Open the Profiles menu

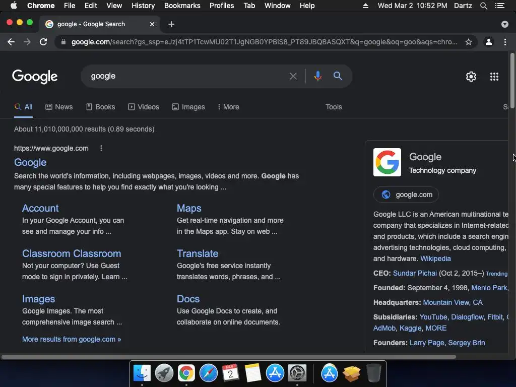tap(222, 6)
